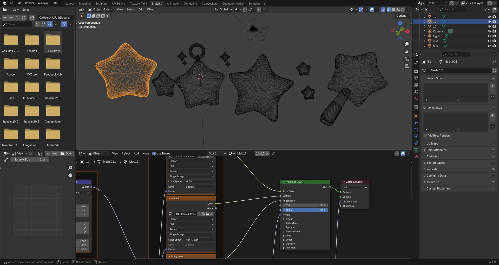Switch to orthographic grid view icon

pos(407,66)
